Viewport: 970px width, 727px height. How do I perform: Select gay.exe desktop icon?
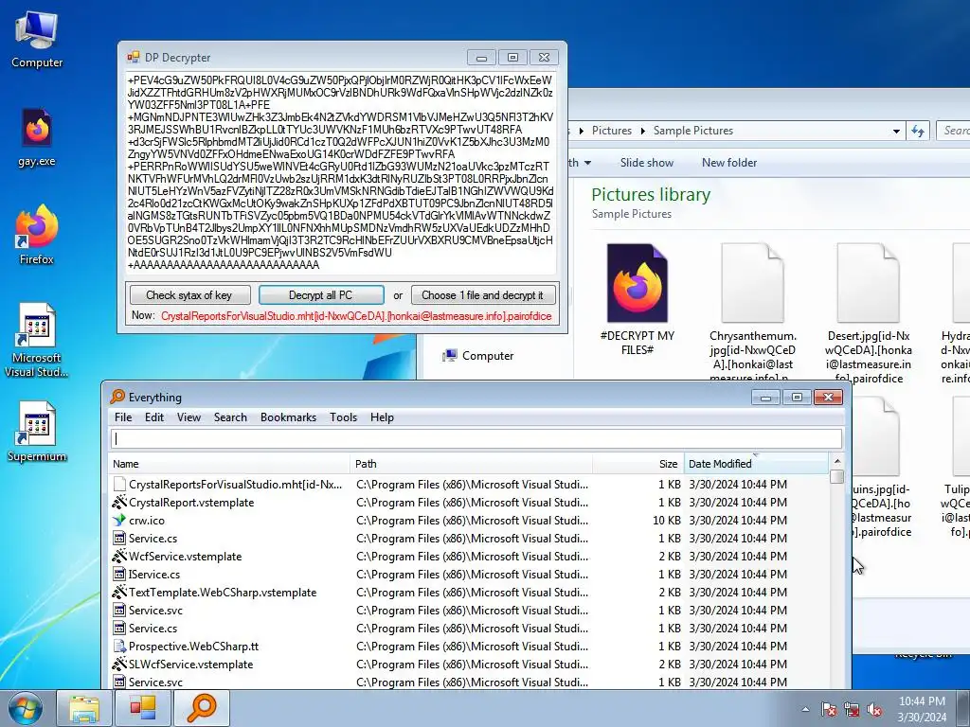37,137
